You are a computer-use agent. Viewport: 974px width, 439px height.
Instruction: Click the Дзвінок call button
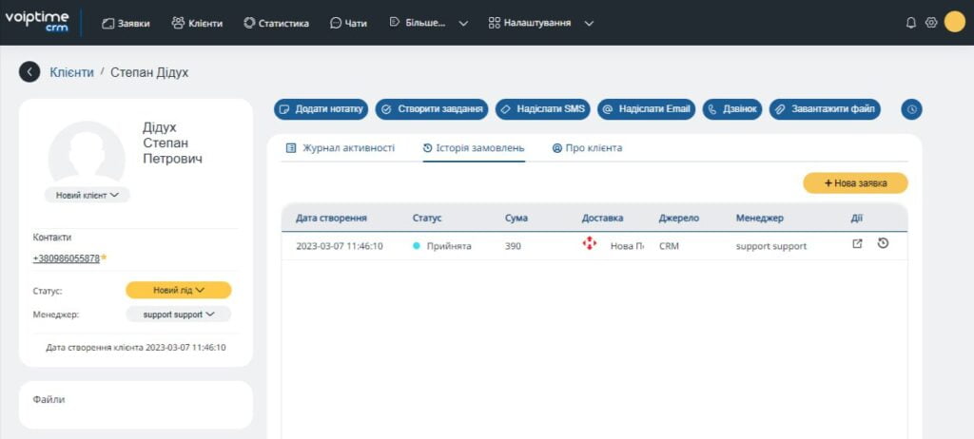click(x=732, y=109)
